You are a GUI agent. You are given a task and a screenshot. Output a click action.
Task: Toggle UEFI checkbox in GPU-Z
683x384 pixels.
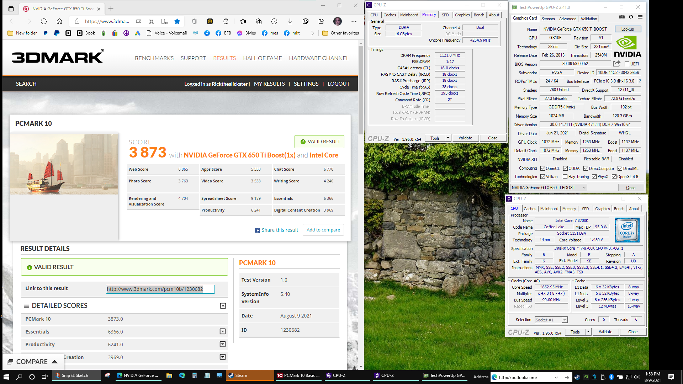point(627,64)
